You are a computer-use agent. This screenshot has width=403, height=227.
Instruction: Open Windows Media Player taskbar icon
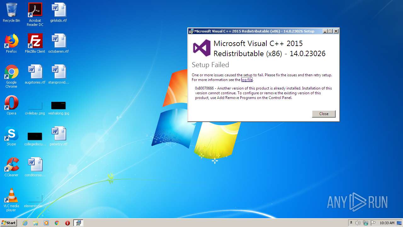pyautogui.click(x=46, y=223)
